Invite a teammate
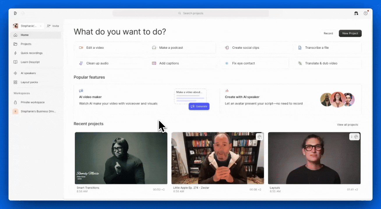Screen dimensions: 381x209 (x=53, y=26)
